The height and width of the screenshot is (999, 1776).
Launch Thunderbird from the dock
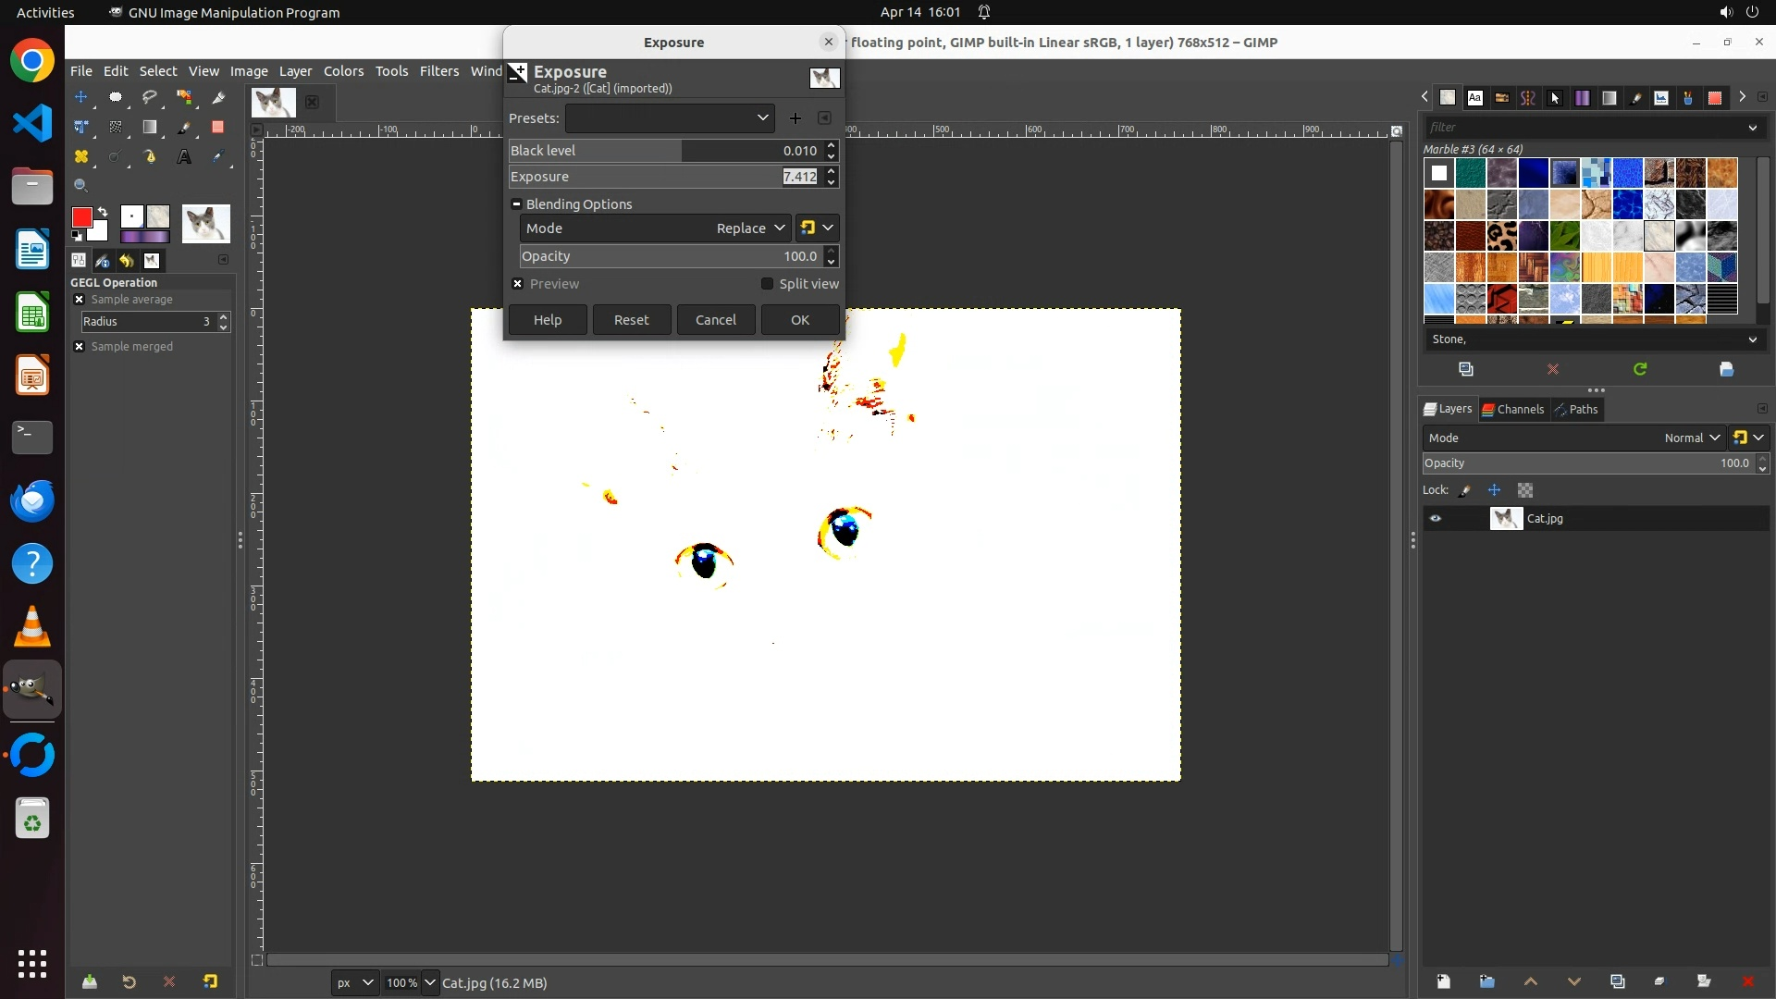32,501
